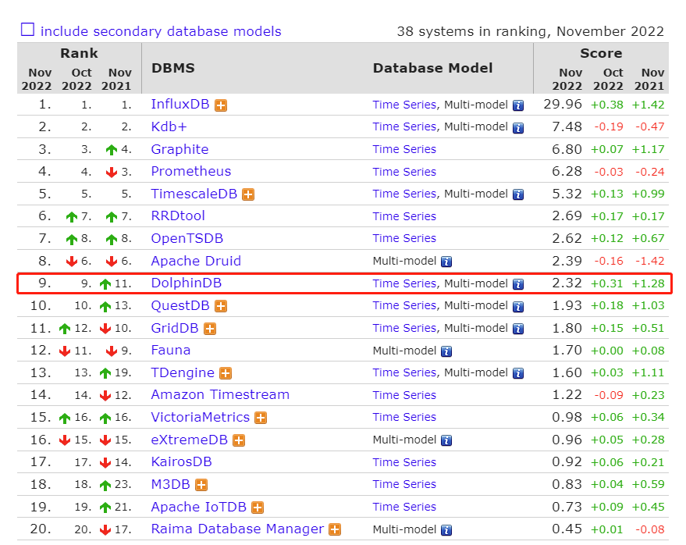Open the VictoriaMetrics link
Image resolution: width=686 pixels, height=545 pixels.
pyautogui.click(x=201, y=417)
